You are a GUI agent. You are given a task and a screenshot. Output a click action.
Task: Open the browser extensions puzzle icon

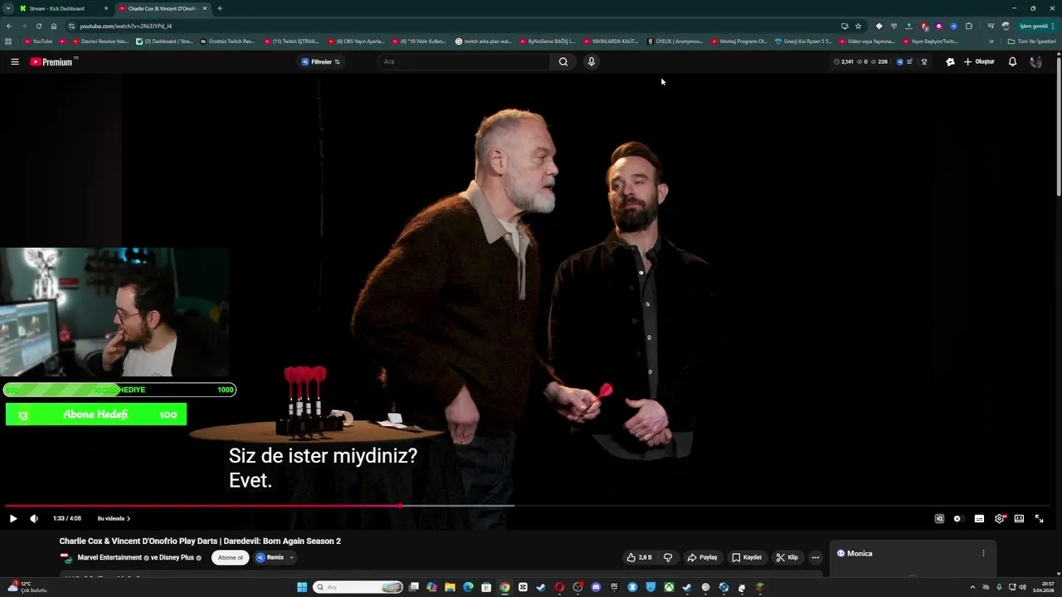[968, 26]
